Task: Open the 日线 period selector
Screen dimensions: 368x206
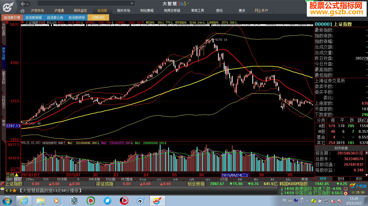Action: [x=12, y=175]
